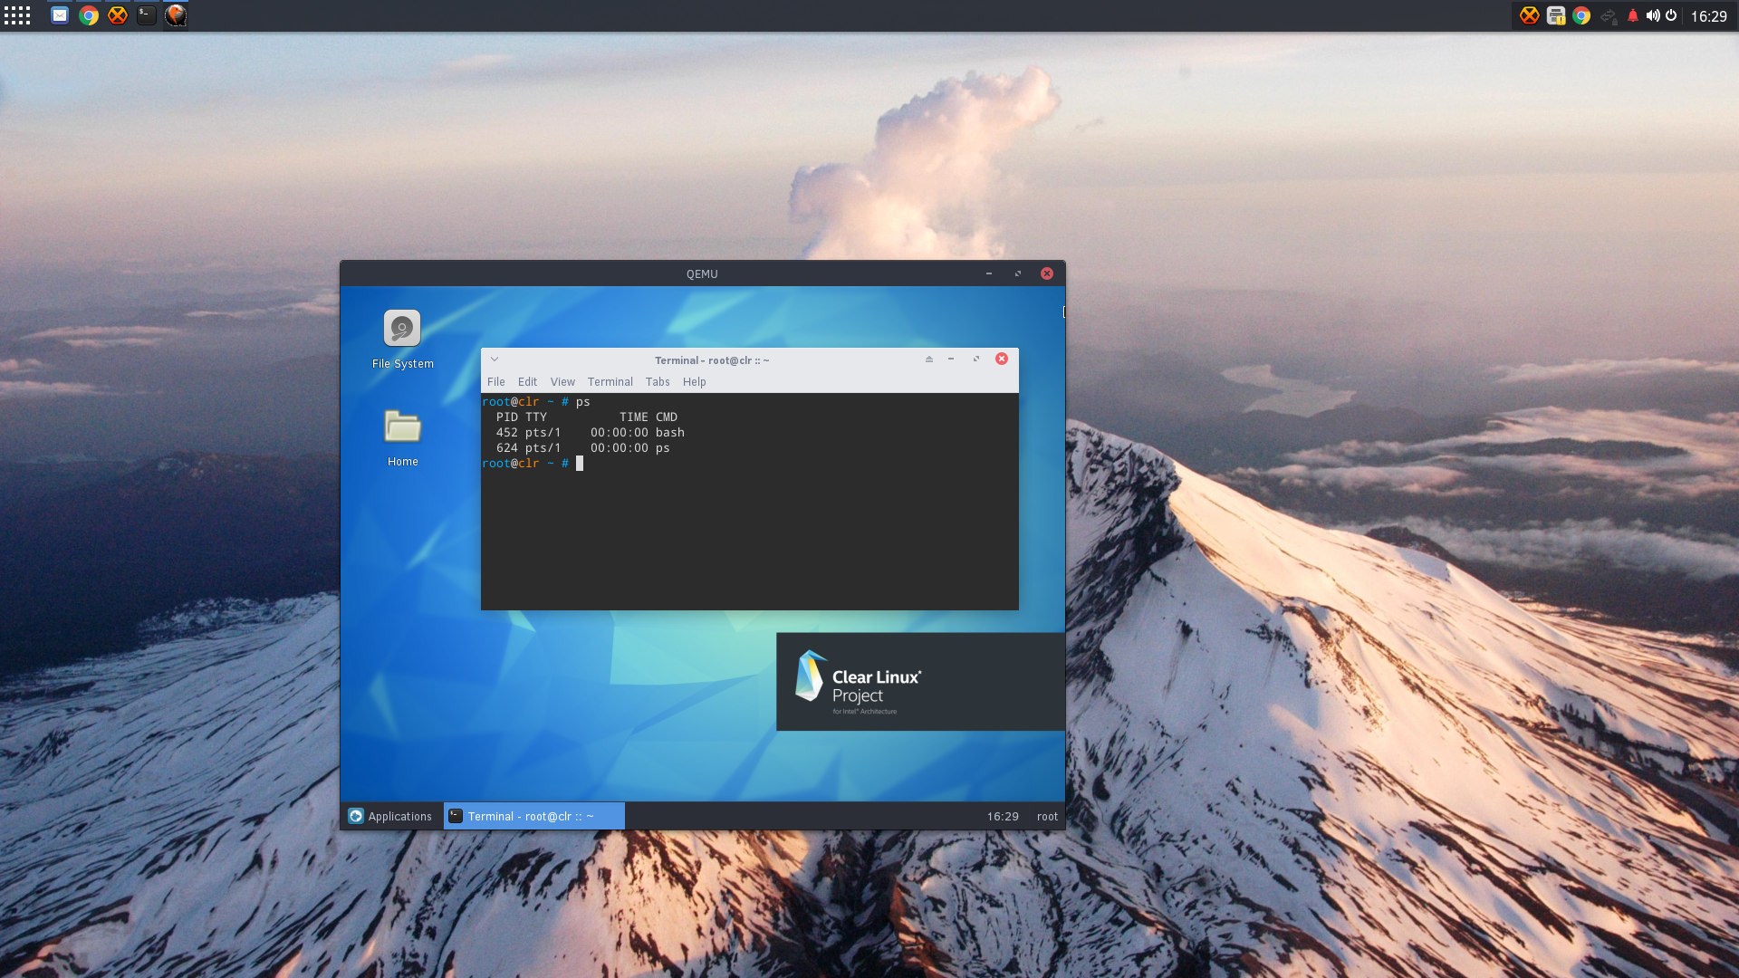Open the mail client in top panel
Image resolution: width=1739 pixels, height=978 pixels.
(60, 15)
